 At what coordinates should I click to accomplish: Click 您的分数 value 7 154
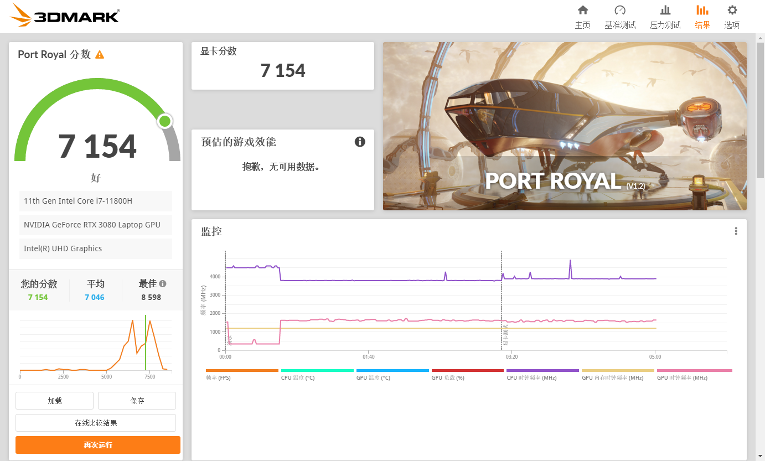click(x=38, y=297)
